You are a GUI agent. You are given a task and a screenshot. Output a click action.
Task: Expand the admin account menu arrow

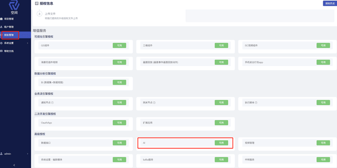(x=27, y=154)
